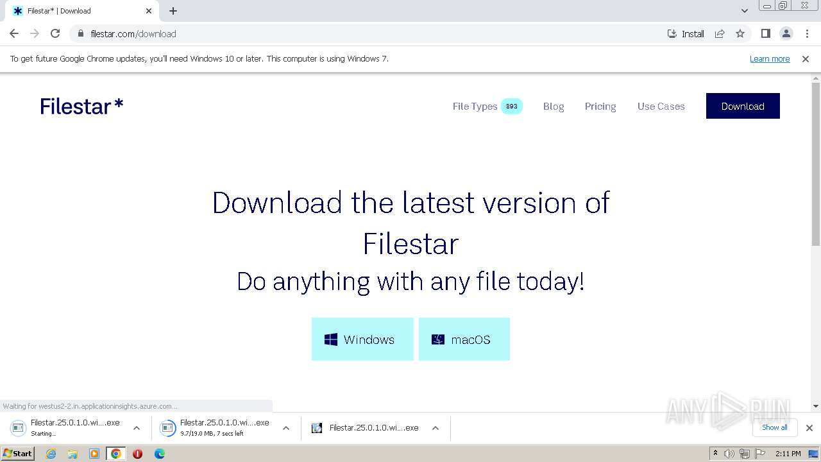Screen dimensions: 821x462
Task: Go forward using the arrow button
Action: point(35,33)
